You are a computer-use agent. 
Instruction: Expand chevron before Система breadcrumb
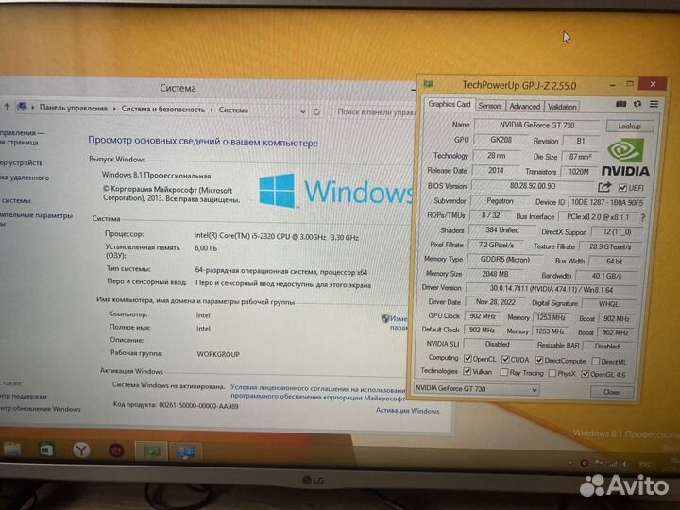coord(212,110)
